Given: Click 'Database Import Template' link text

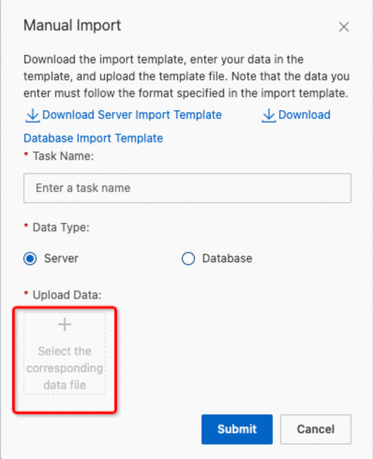Looking at the screenshot, I should pos(93,138).
